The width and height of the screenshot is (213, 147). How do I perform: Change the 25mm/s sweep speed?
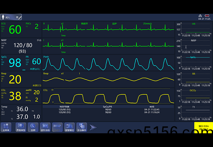pos(147,24)
